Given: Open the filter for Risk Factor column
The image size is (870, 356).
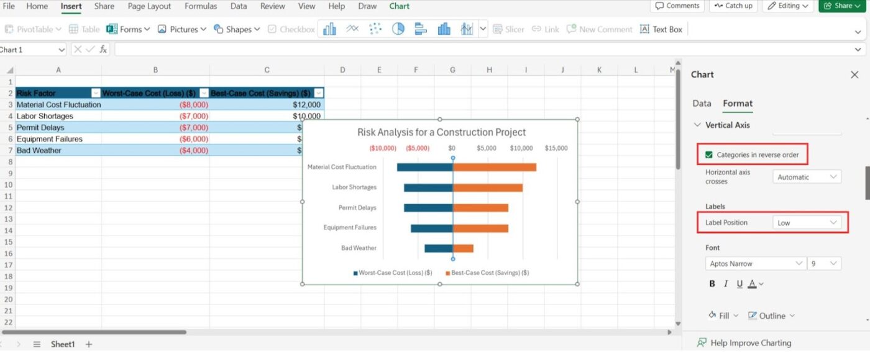Looking at the screenshot, I should pos(96,93).
